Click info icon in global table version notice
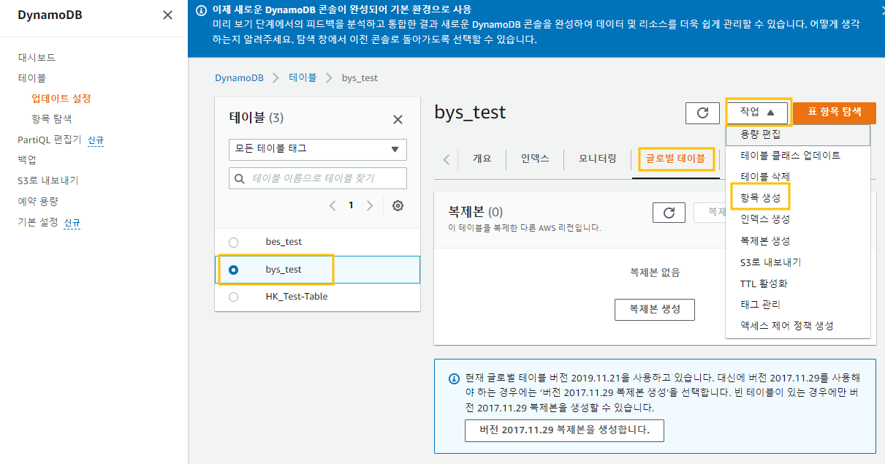Screen dimensions: 885x464 tap(453, 379)
